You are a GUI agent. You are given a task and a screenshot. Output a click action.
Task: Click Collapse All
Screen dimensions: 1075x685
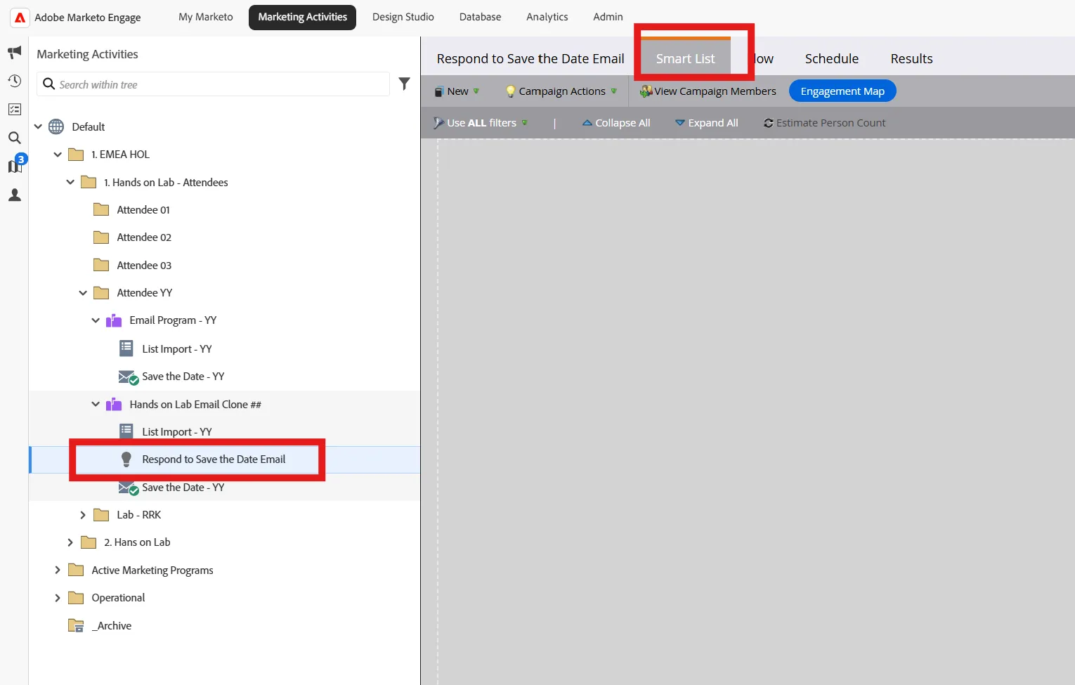pos(616,123)
